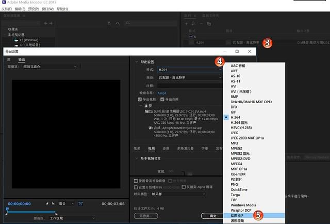Click the 匹配源 preset entry in queue
Screen dimensions: 330x224
(x=245, y=42)
